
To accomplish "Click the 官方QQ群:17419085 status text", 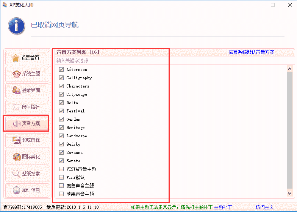I will coord(23,207).
